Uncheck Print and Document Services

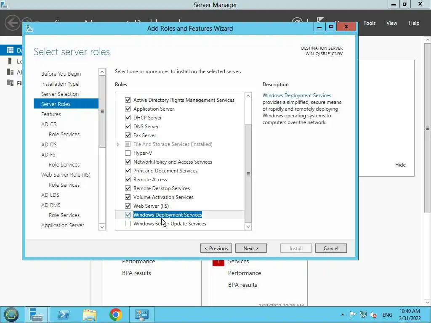coord(128,171)
